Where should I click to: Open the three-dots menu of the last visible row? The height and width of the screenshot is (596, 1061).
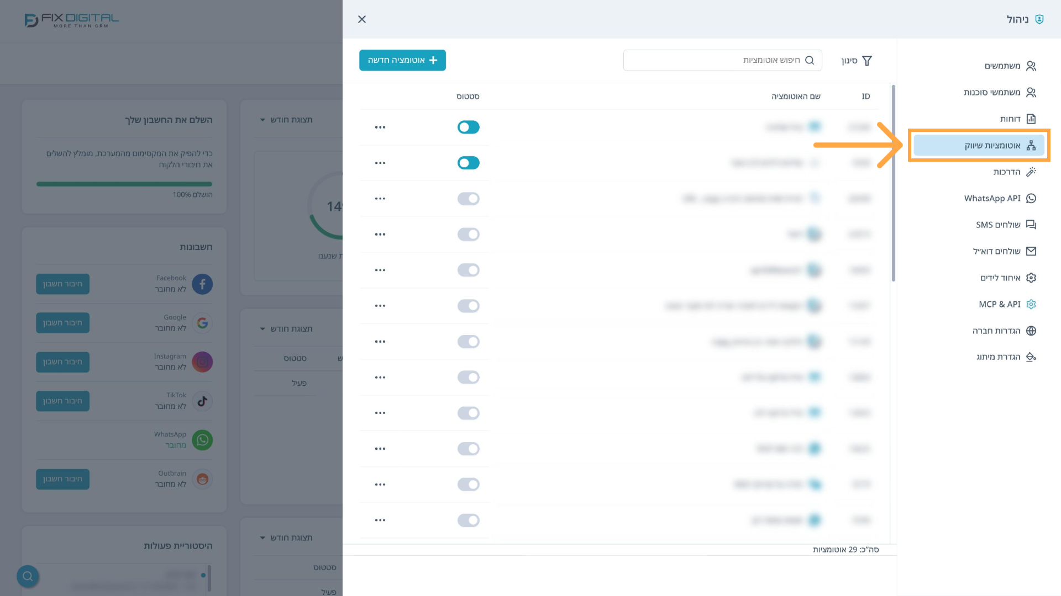tap(380, 520)
